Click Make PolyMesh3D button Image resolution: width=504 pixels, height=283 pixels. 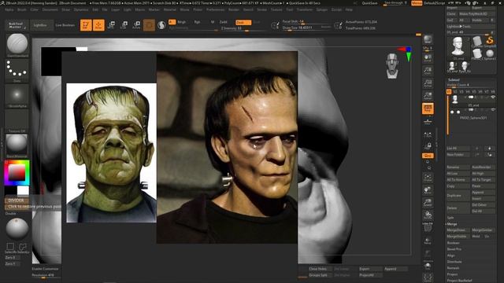pyautogui.click(x=477, y=14)
